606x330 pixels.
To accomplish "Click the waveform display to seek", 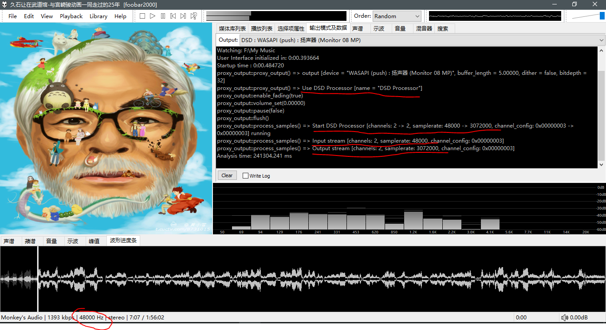I will click(x=303, y=279).
